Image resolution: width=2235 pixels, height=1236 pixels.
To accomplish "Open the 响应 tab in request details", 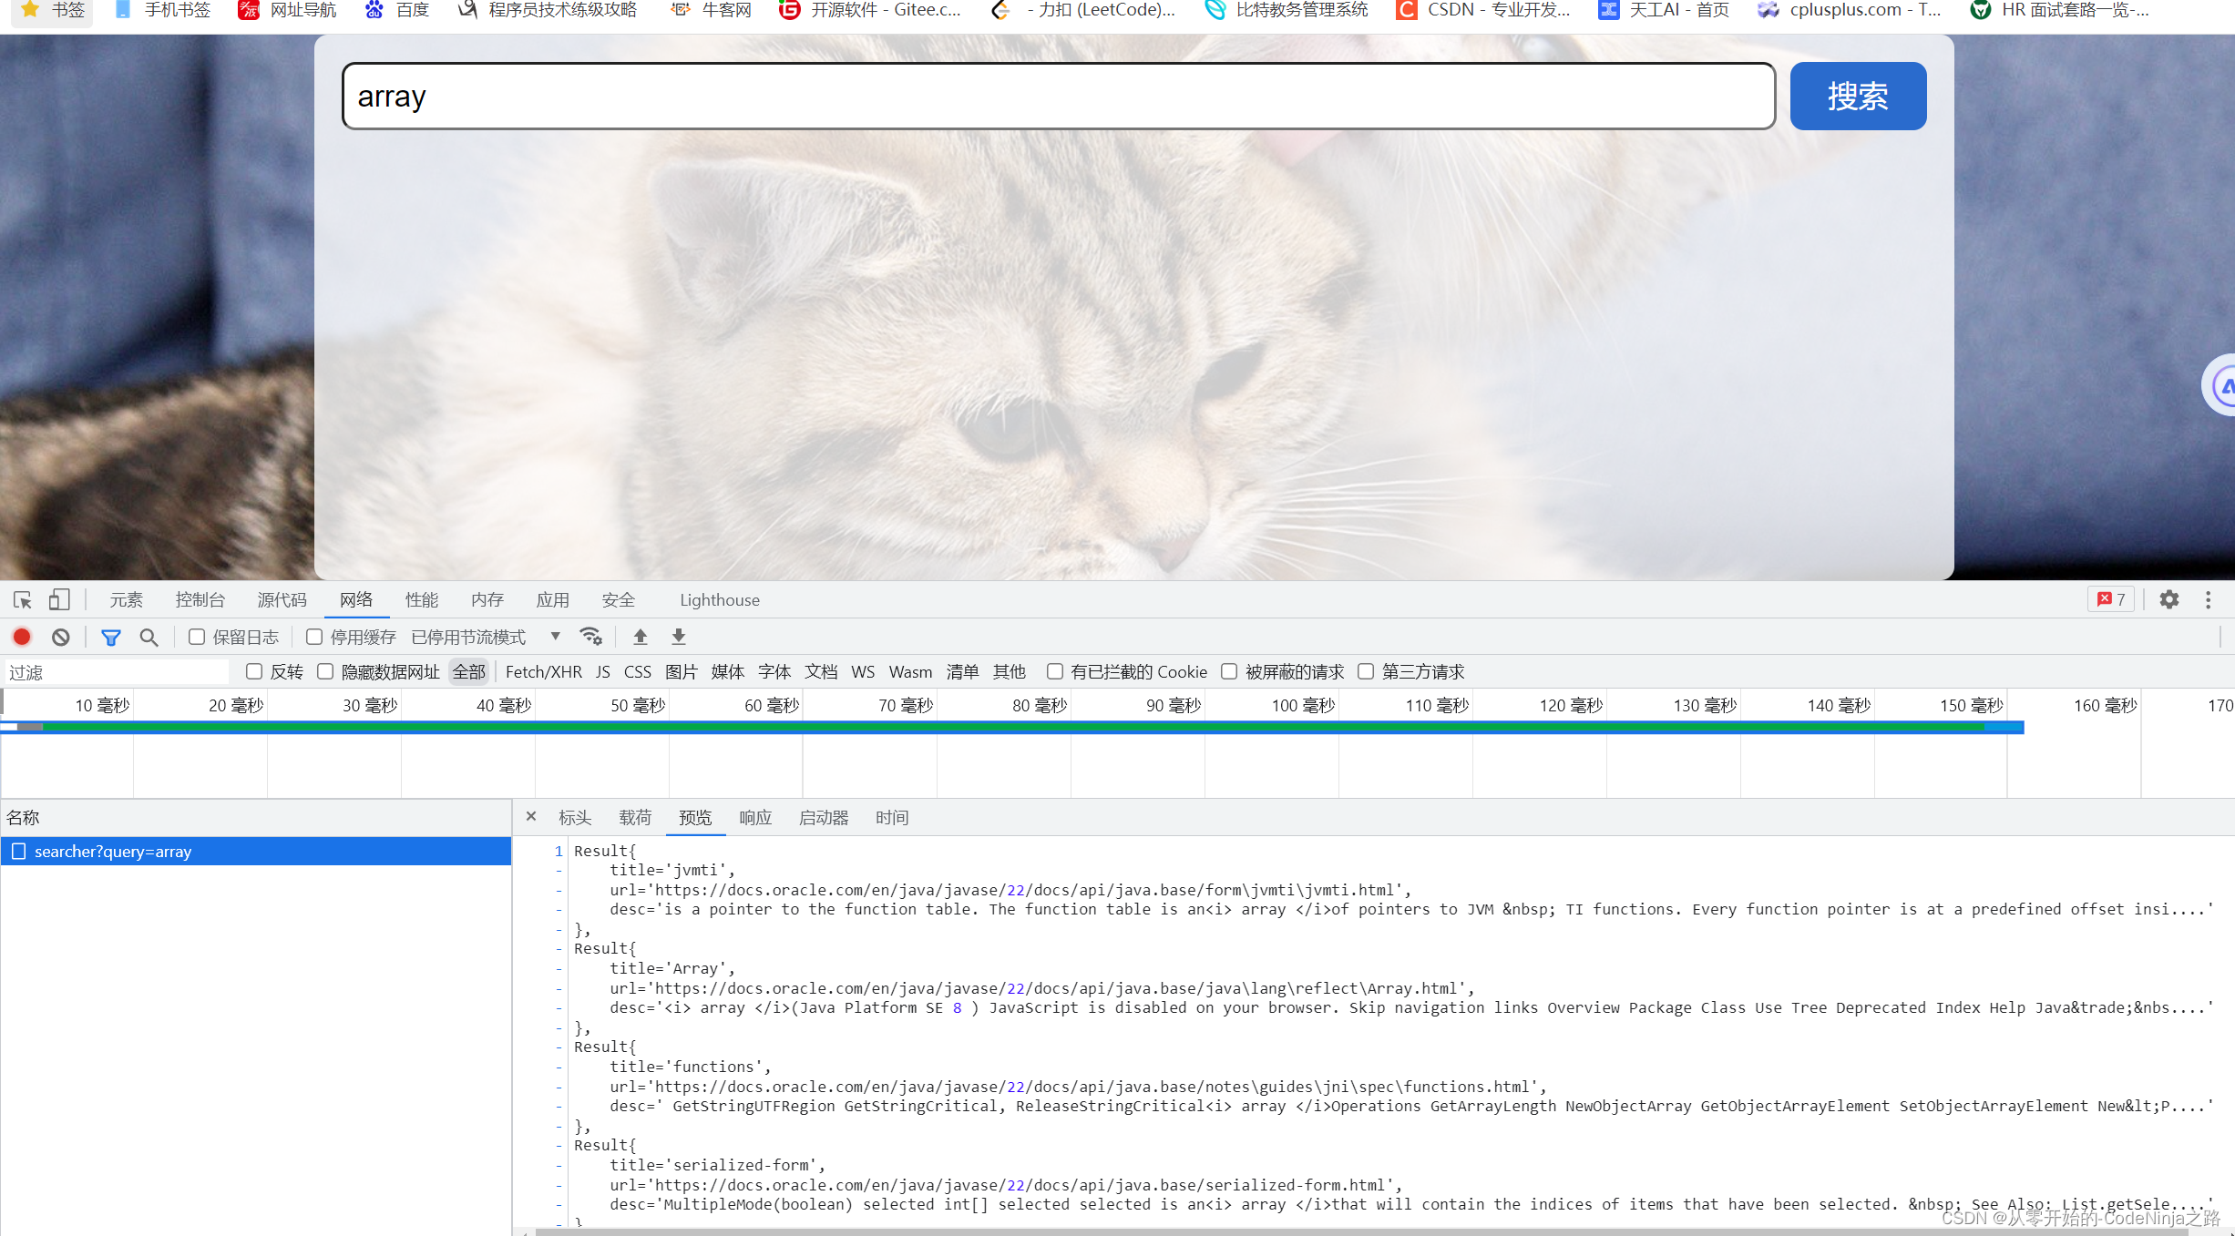I will 755,818.
